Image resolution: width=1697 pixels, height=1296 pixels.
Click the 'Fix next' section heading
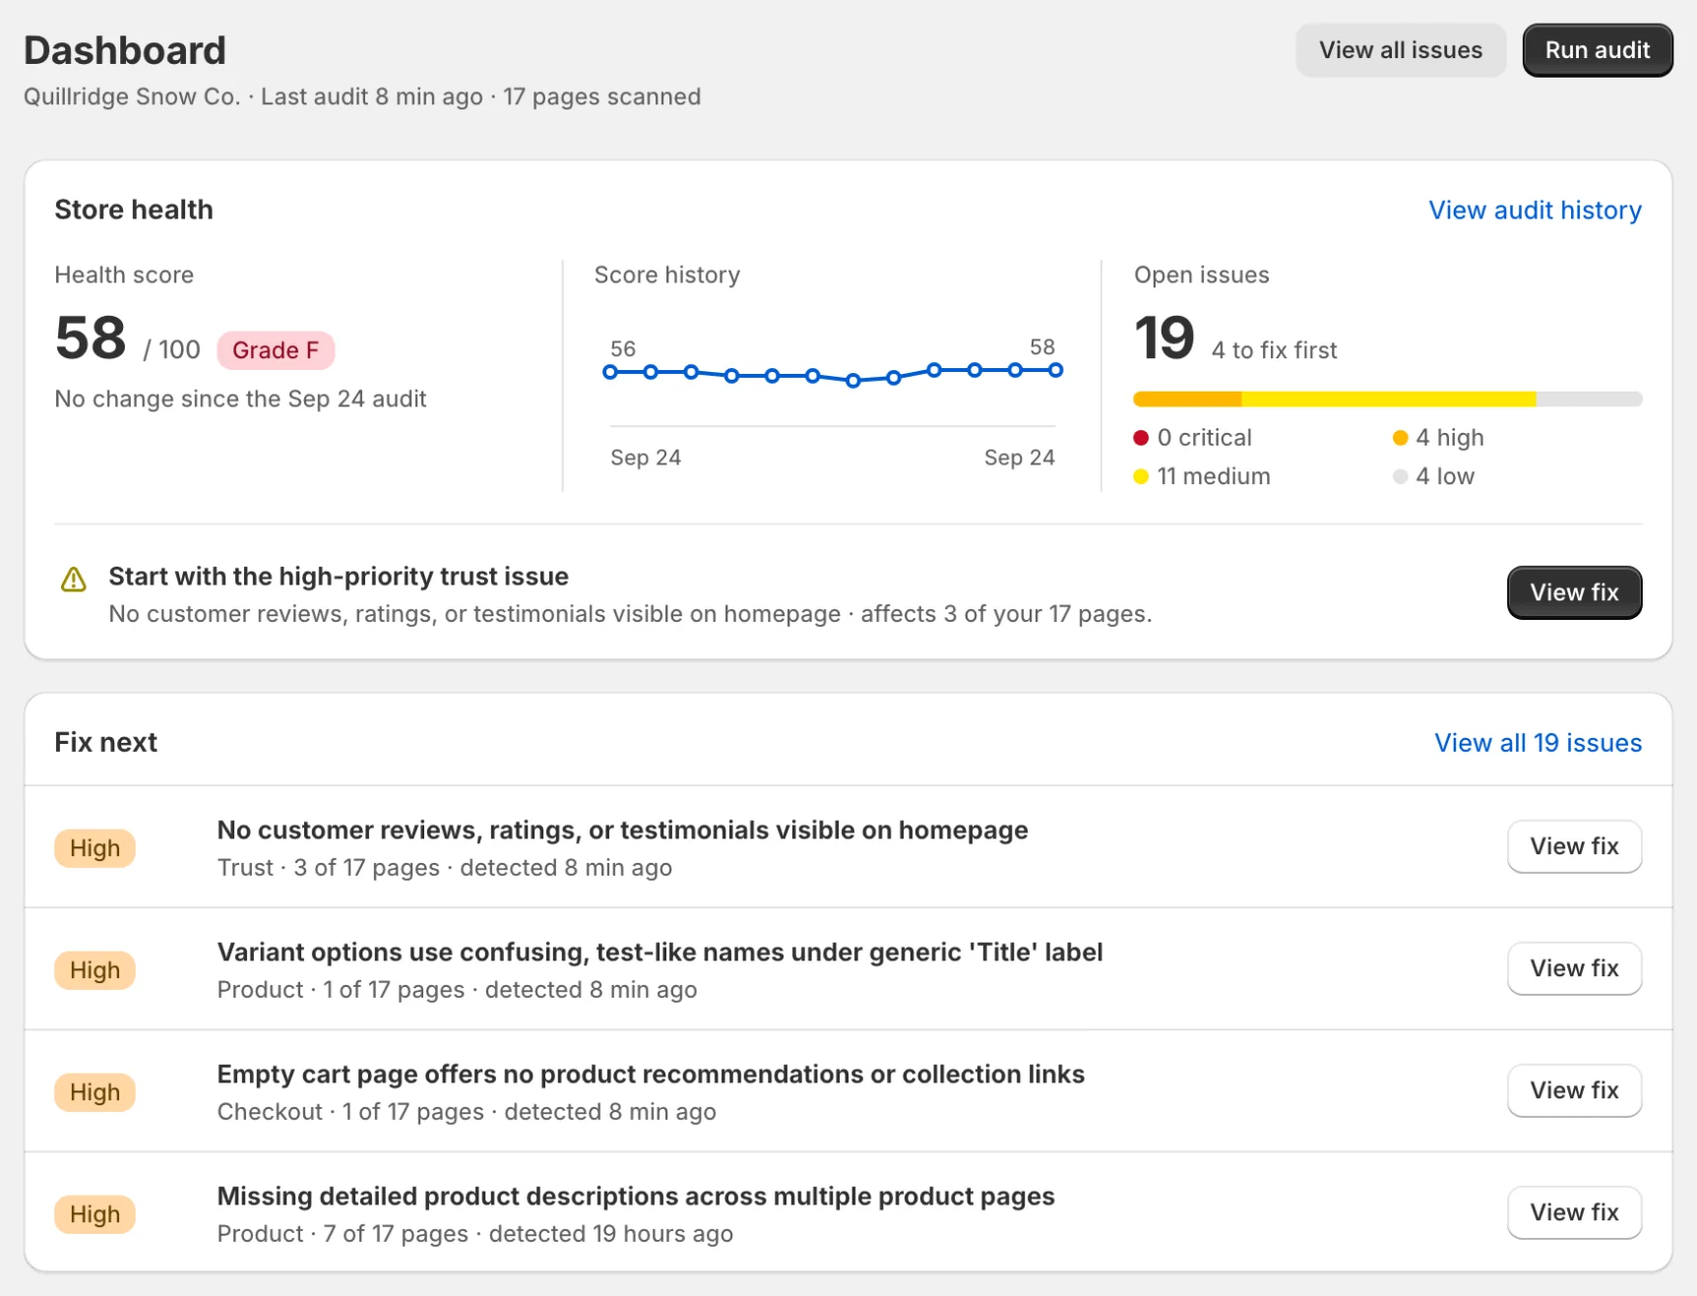(105, 742)
